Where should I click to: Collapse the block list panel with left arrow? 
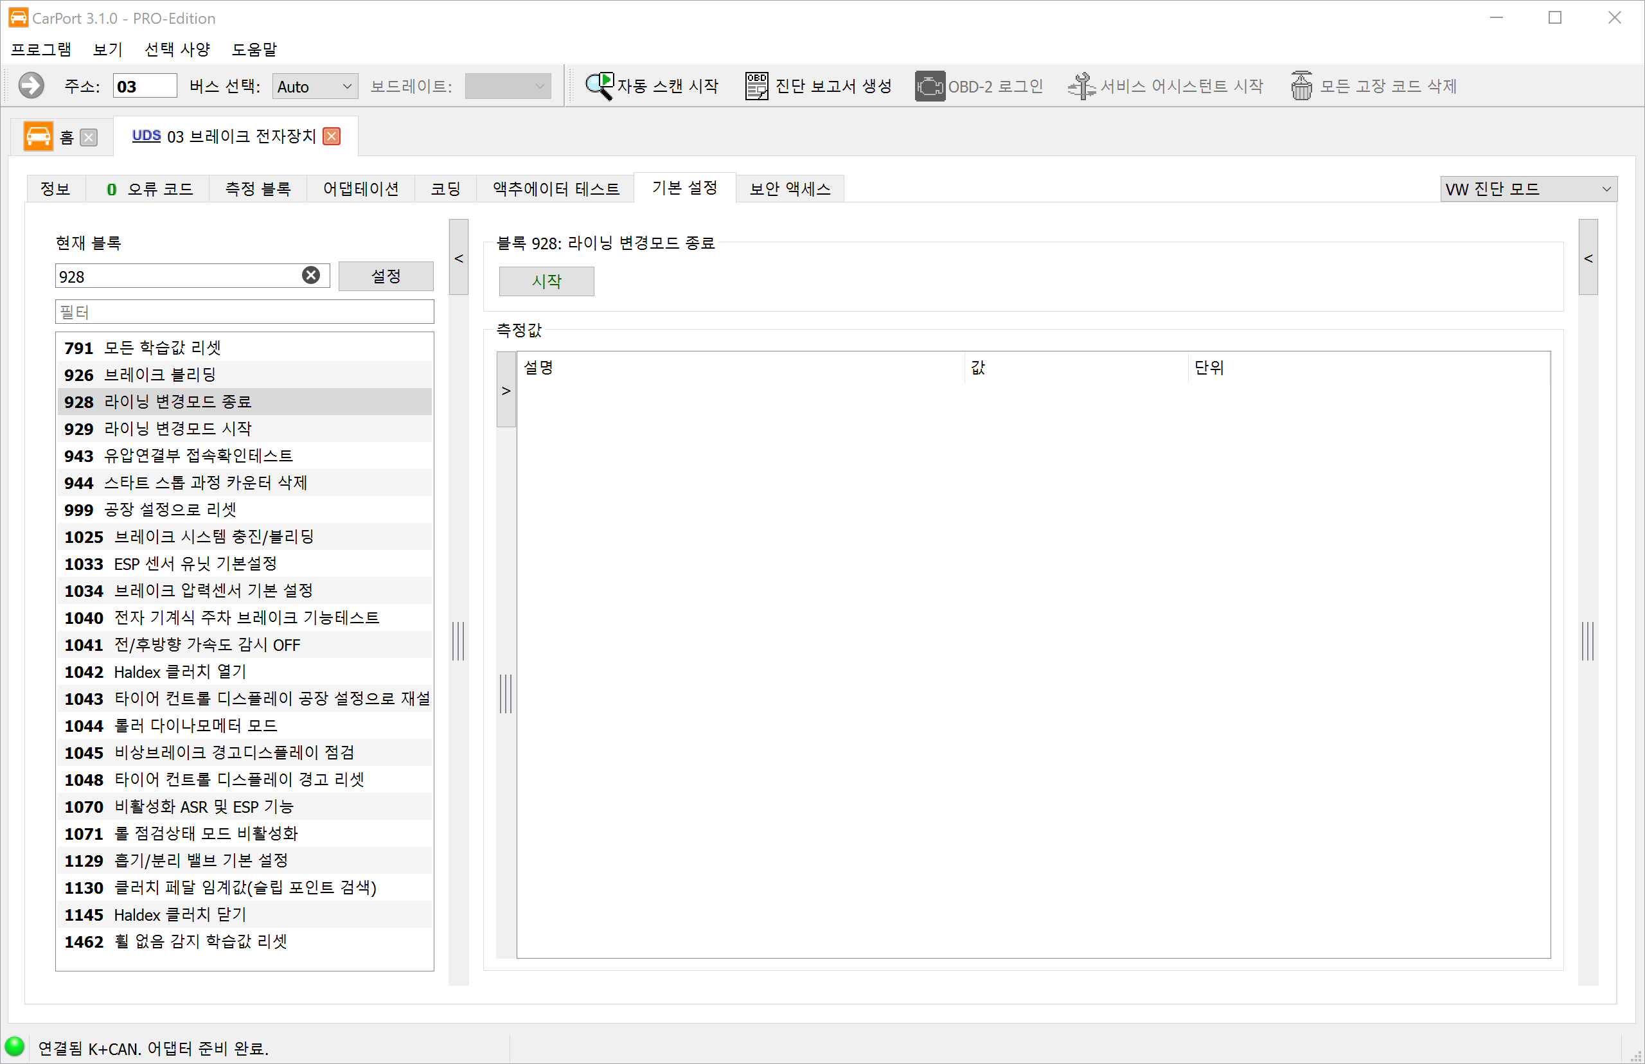pyautogui.click(x=459, y=258)
